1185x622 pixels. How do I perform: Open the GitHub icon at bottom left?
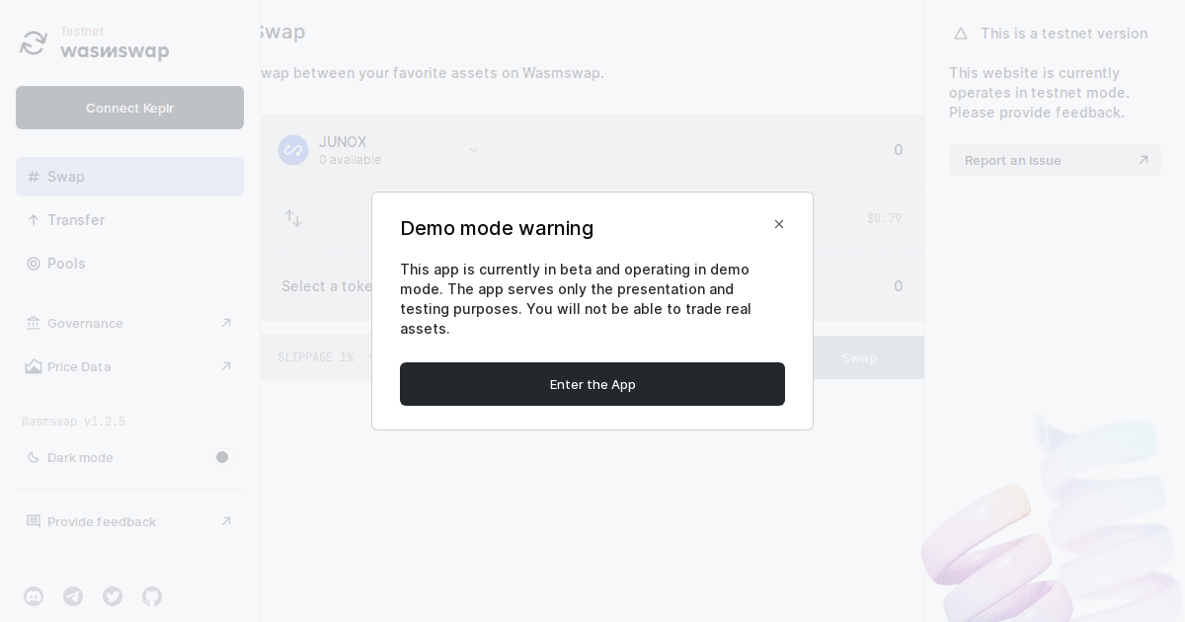click(x=152, y=596)
